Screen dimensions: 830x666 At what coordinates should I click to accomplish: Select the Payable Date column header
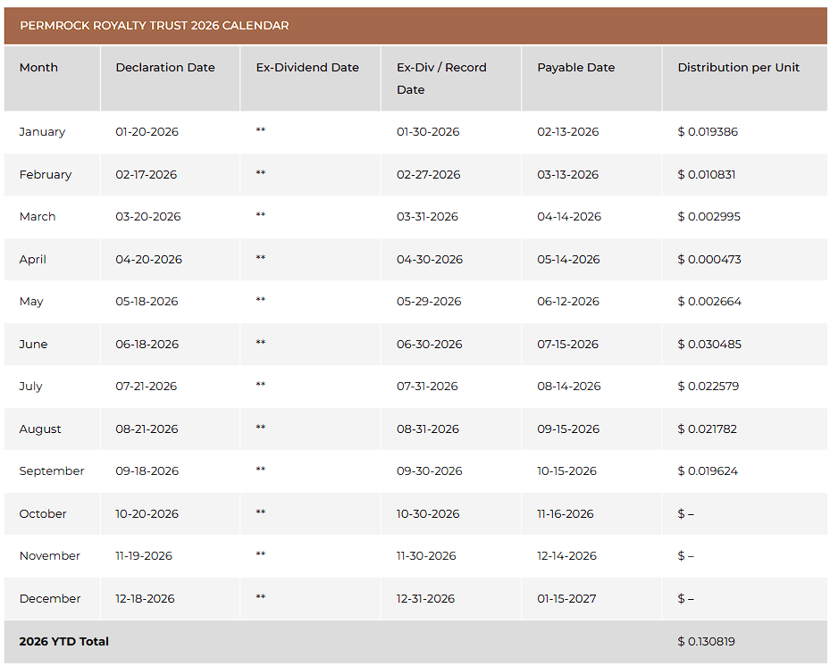[x=576, y=67]
